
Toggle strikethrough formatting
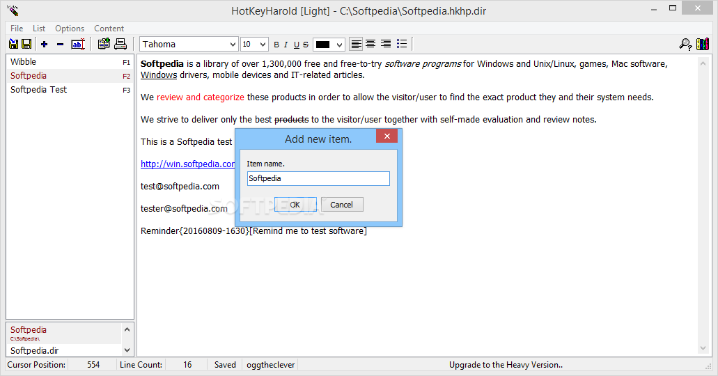click(x=306, y=45)
